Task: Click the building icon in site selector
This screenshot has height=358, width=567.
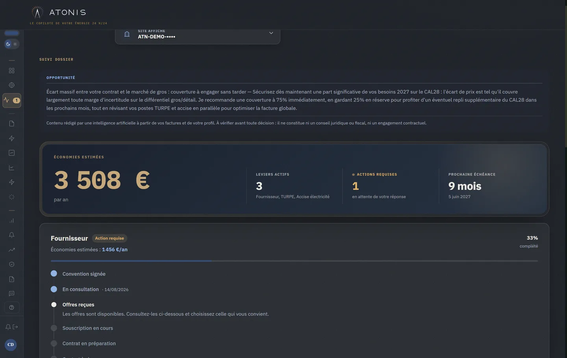Action: coord(127,34)
